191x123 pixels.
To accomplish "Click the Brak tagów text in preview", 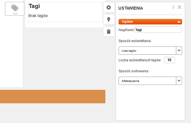I will (x=39, y=16).
